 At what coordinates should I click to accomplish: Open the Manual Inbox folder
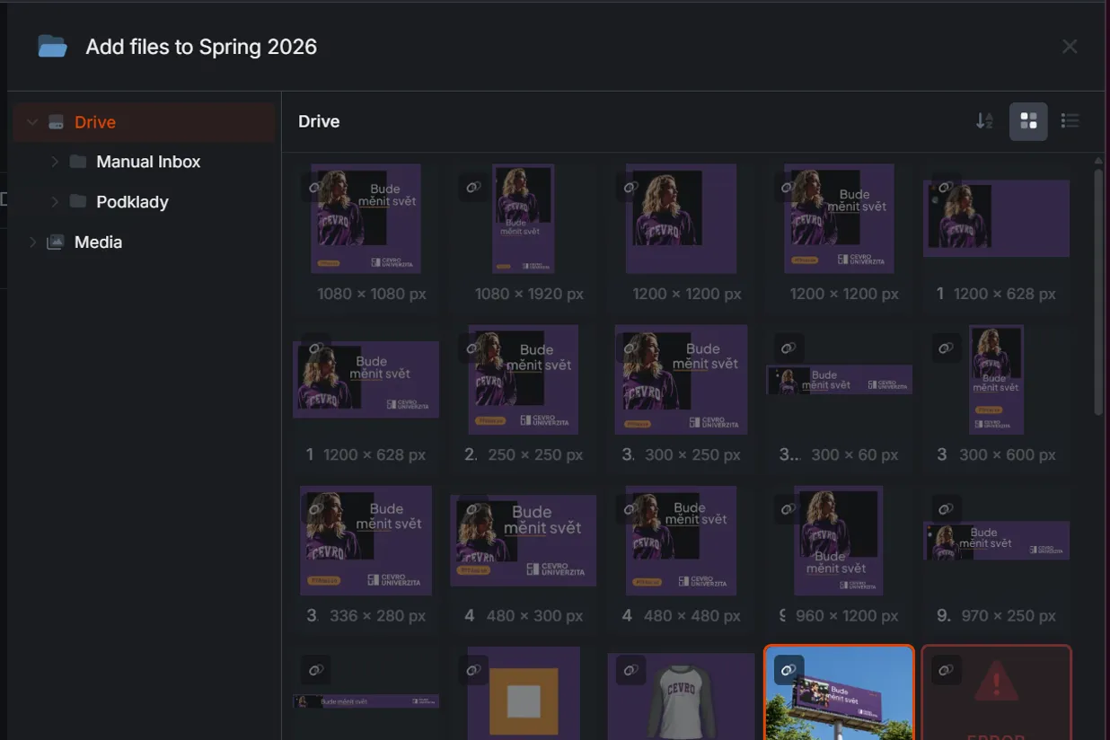[148, 162]
